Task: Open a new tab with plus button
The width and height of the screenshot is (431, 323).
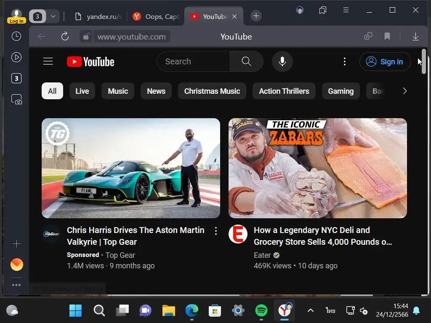Action: tap(256, 16)
